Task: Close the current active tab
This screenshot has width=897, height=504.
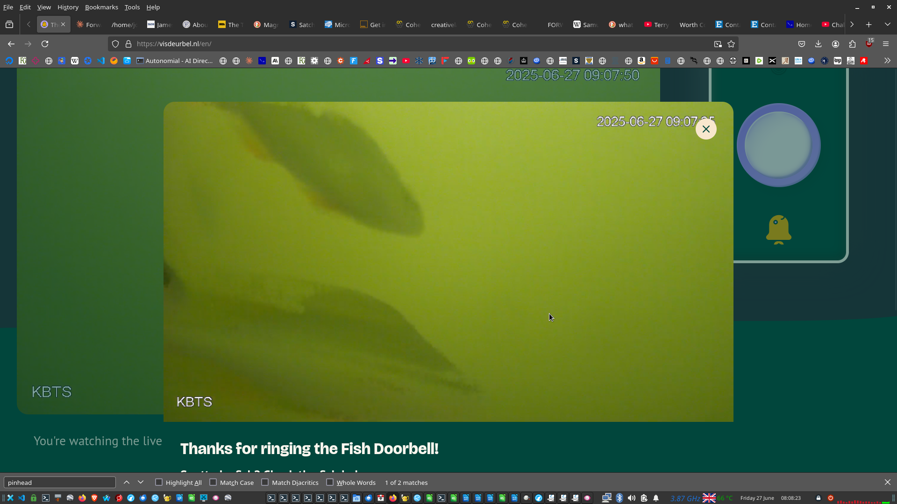Action: pyautogui.click(x=63, y=25)
